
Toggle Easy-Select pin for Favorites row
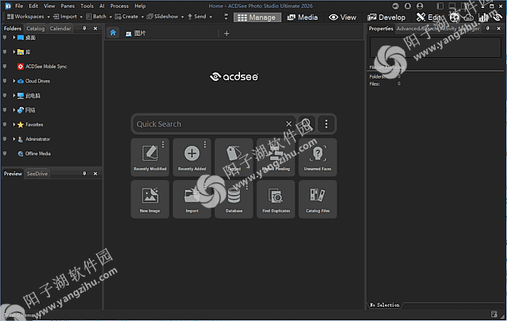point(5,124)
